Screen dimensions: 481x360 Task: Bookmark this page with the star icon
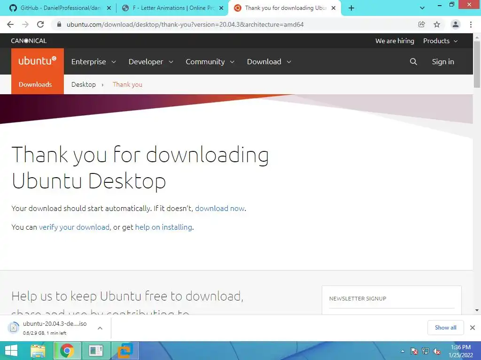pyautogui.click(x=437, y=24)
